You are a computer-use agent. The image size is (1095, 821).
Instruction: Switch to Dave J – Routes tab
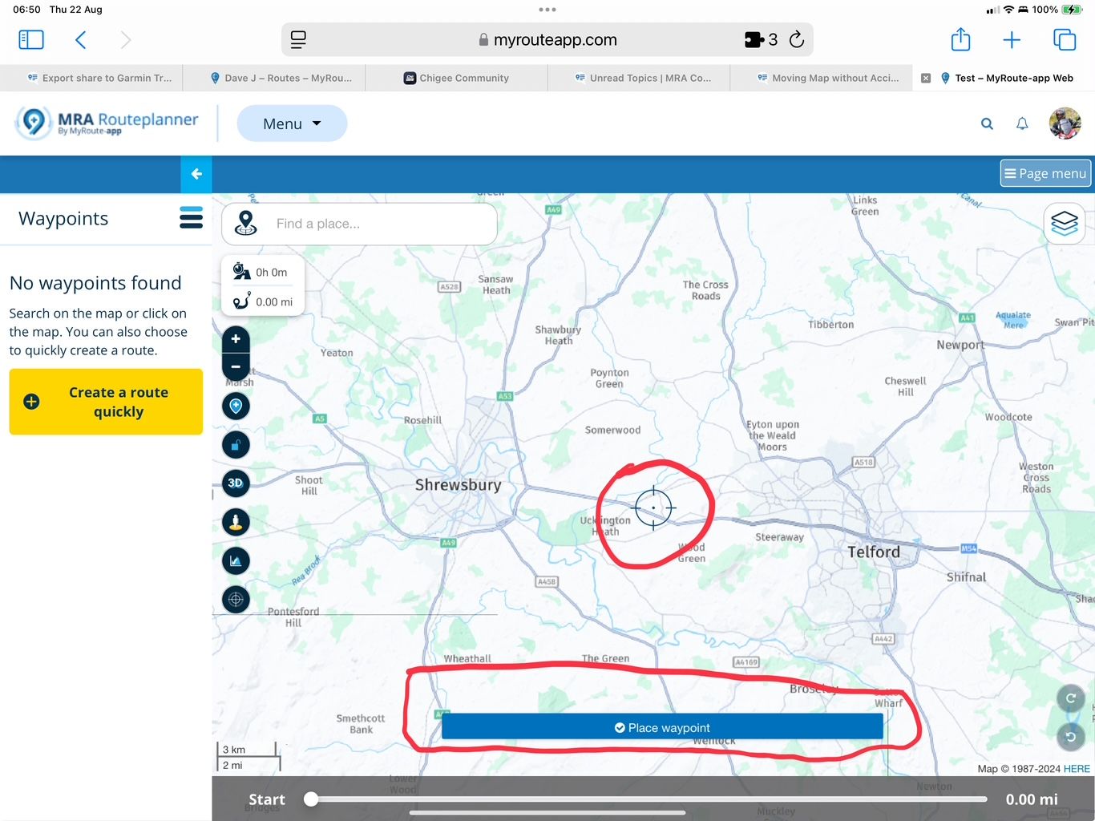coord(274,78)
